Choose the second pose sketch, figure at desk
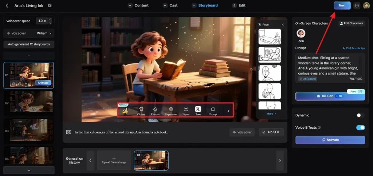The image size is (373, 176). [270, 55]
